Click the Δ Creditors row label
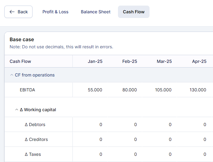 (x=36, y=139)
